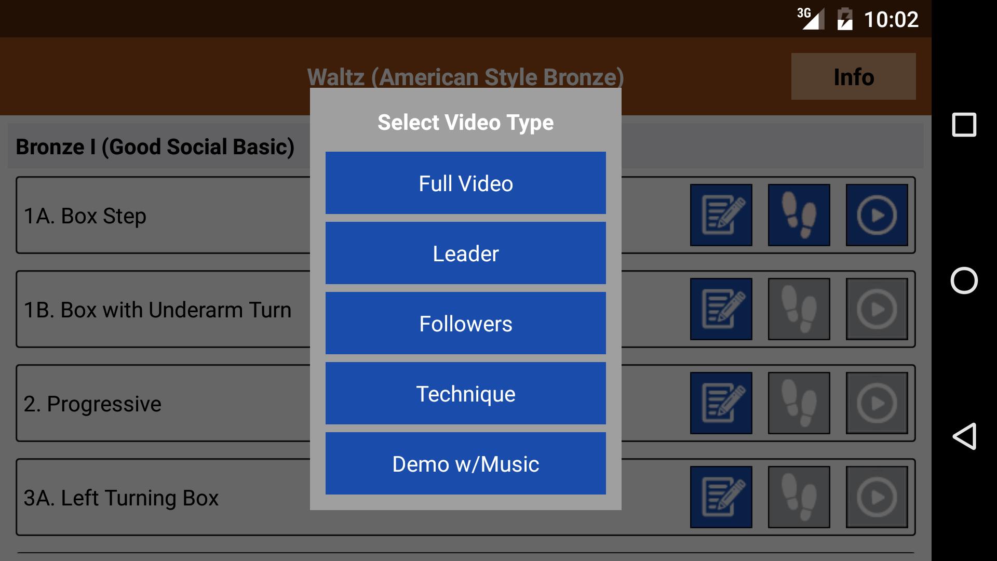Open notes icon for 1A. Box Step

click(x=721, y=215)
